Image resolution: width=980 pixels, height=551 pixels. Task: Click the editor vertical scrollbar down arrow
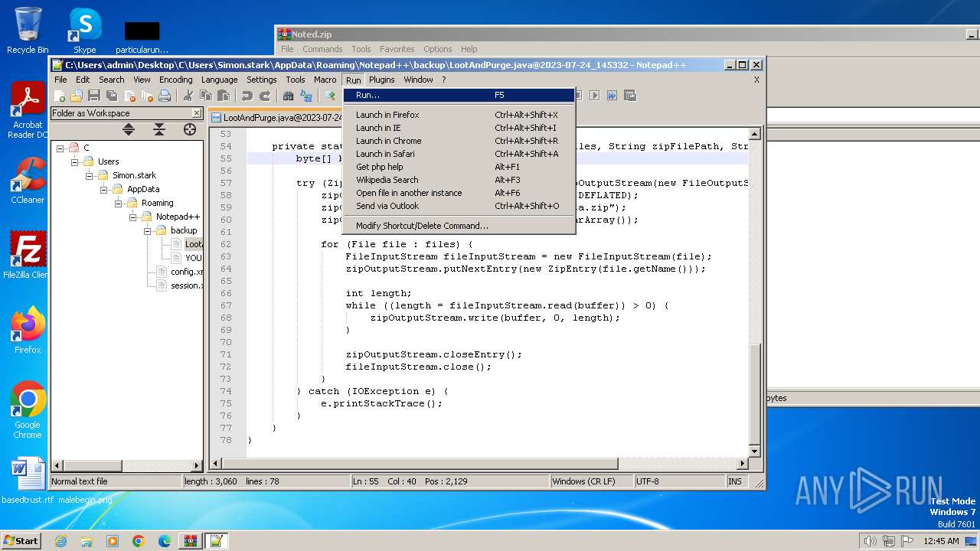[x=754, y=451]
